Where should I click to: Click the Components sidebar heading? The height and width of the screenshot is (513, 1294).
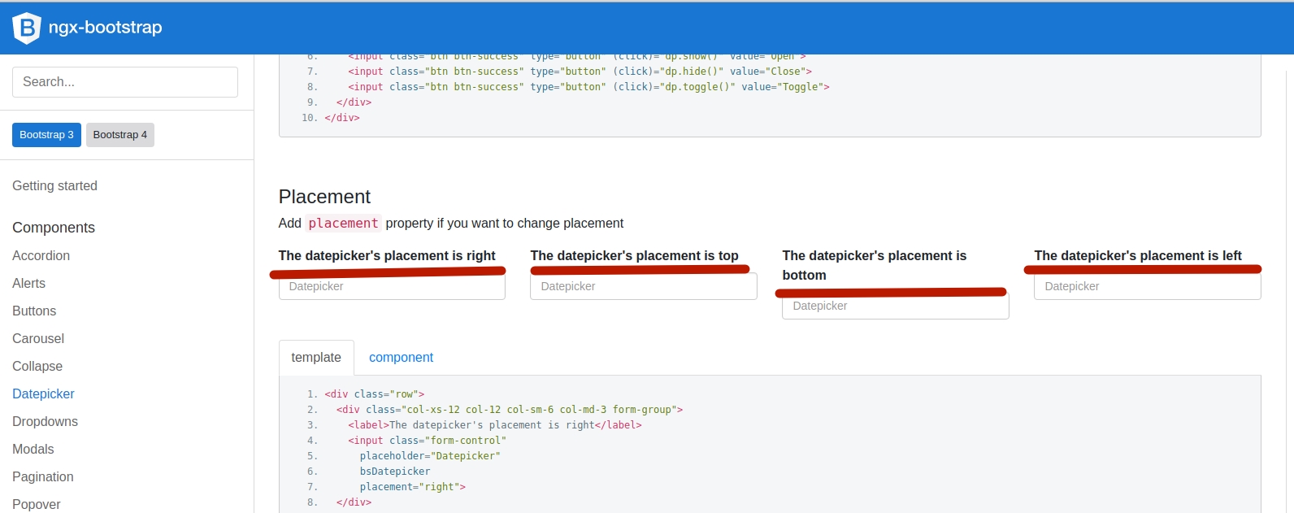[x=54, y=228]
